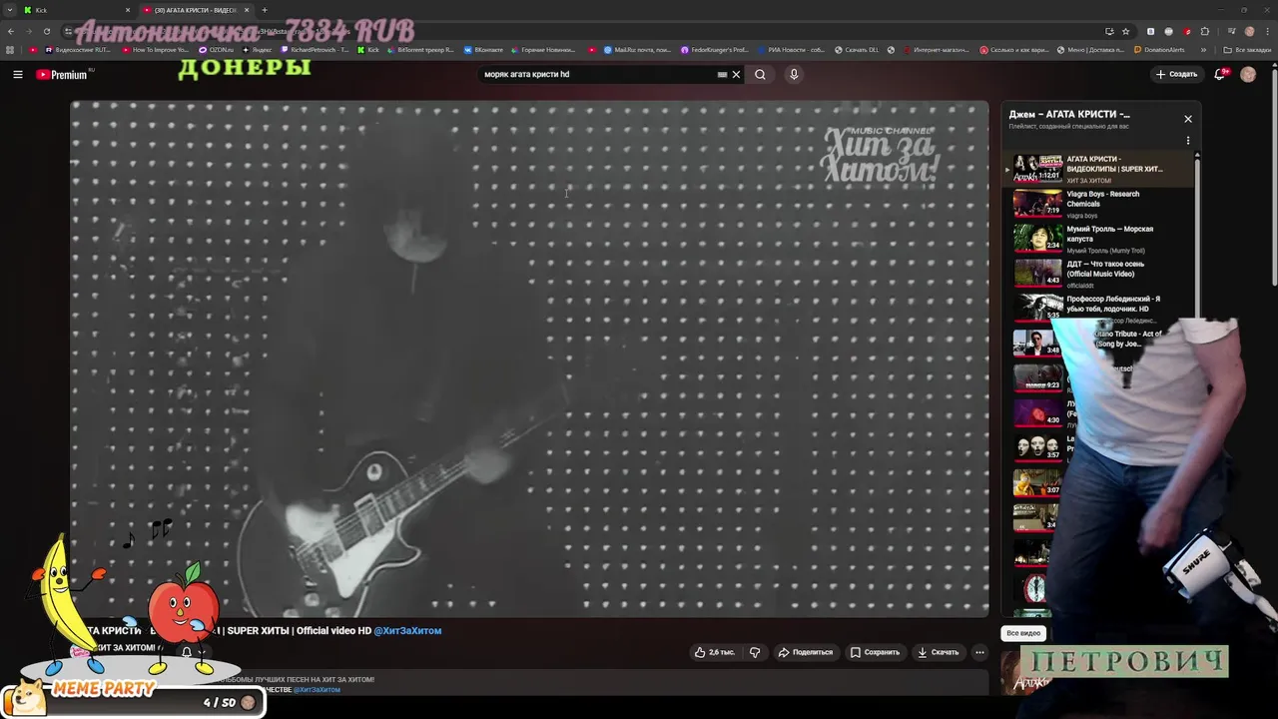Open the DonationAlerts bookmark
Image resolution: width=1278 pixels, height=719 pixels.
click(1158, 50)
